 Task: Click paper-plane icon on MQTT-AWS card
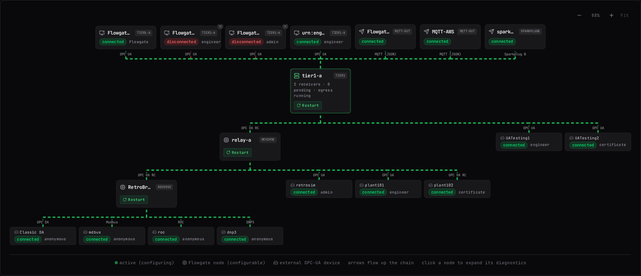[x=427, y=31]
